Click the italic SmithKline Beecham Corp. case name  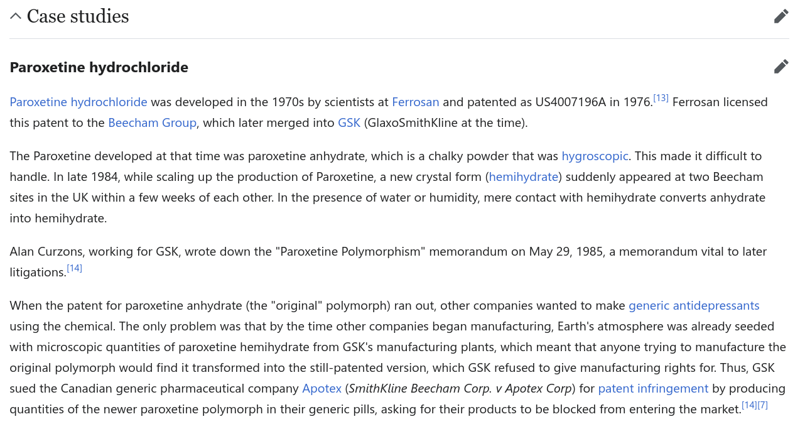(x=460, y=388)
